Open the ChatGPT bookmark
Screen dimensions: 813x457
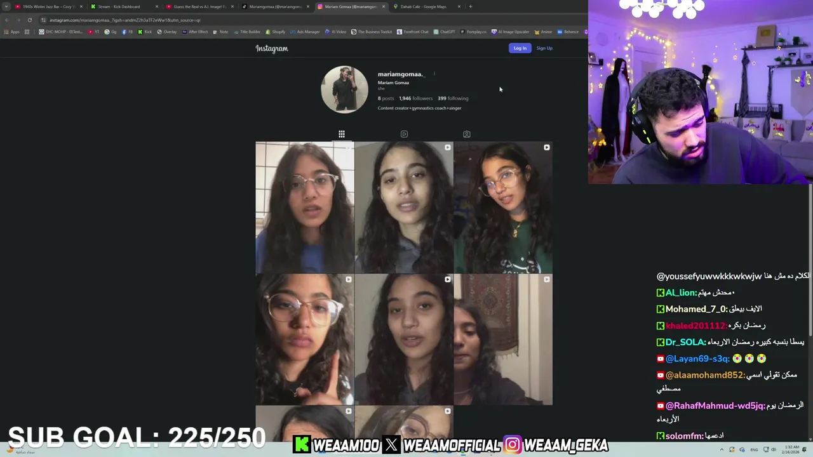(445, 32)
